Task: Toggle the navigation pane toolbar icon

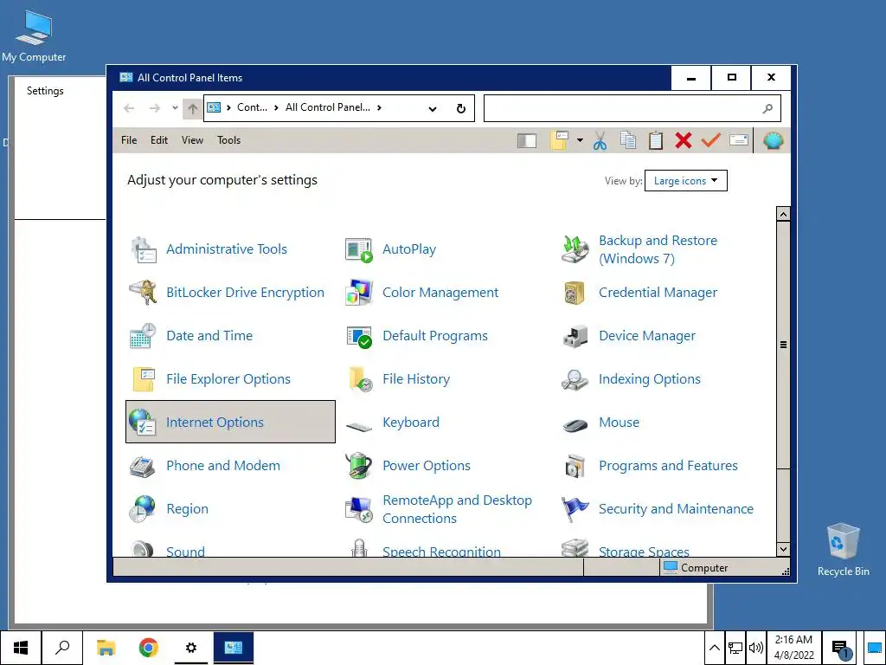Action: click(x=527, y=141)
